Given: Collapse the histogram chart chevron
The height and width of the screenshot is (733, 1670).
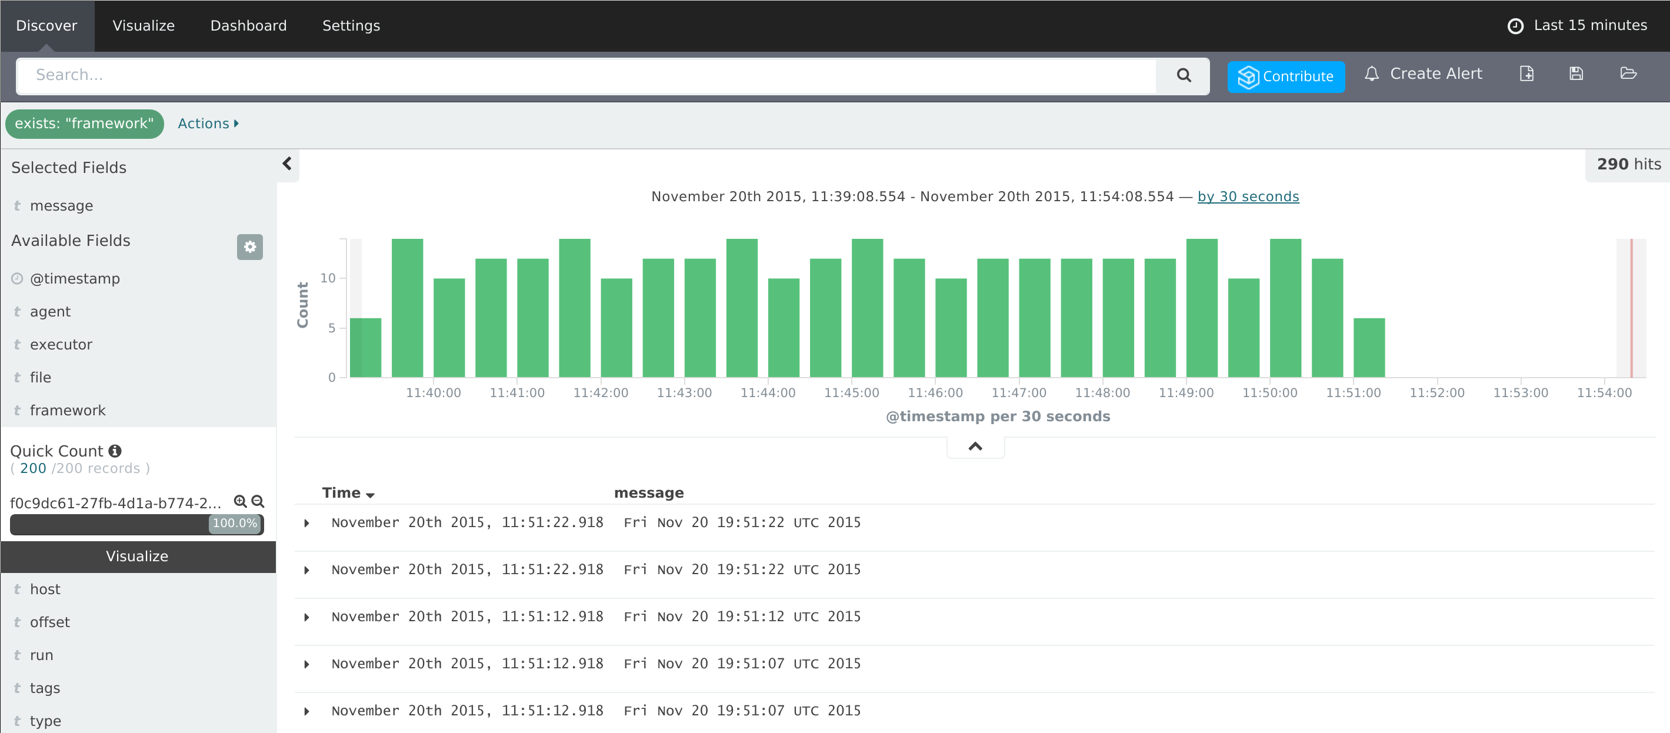Looking at the screenshot, I should click(x=975, y=447).
